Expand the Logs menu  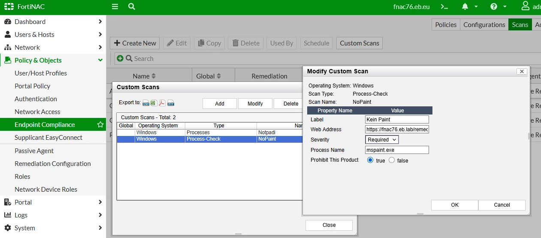[x=100, y=215]
